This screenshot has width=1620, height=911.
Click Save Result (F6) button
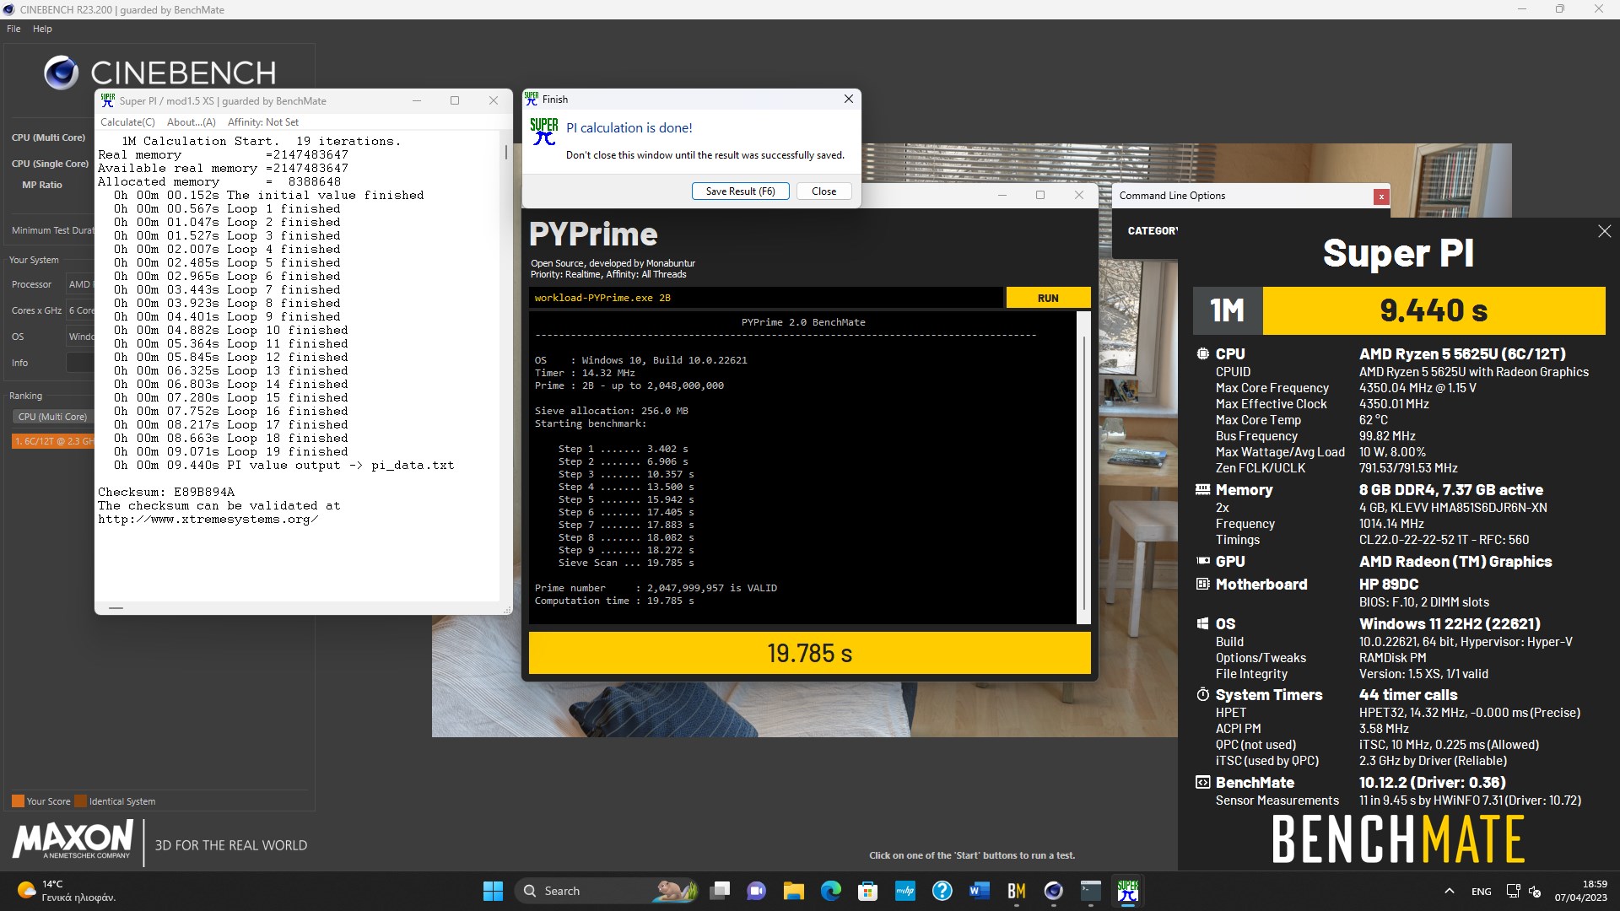coord(740,191)
